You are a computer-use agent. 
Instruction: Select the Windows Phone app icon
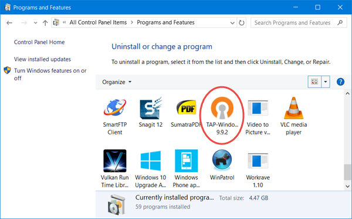click(x=187, y=161)
